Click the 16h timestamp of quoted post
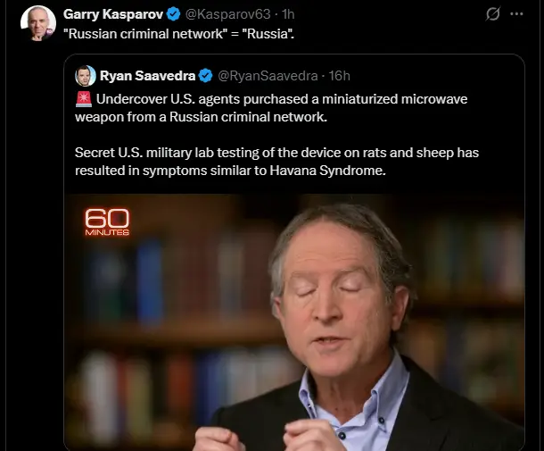544x451 pixels. (x=339, y=76)
